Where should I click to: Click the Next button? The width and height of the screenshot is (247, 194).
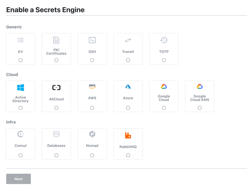pyautogui.click(x=18, y=179)
